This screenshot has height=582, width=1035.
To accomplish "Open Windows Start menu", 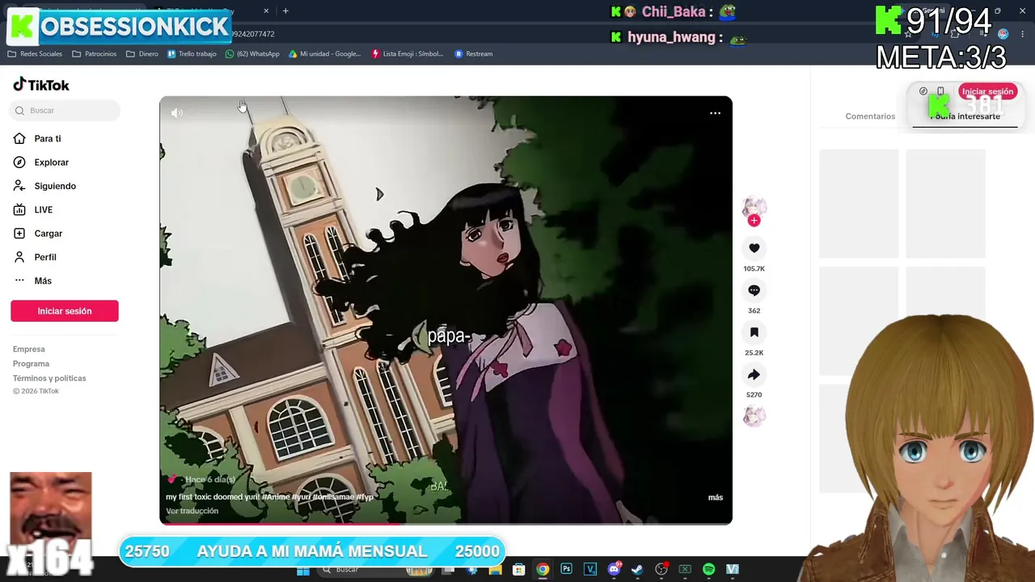I will point(303,570).
